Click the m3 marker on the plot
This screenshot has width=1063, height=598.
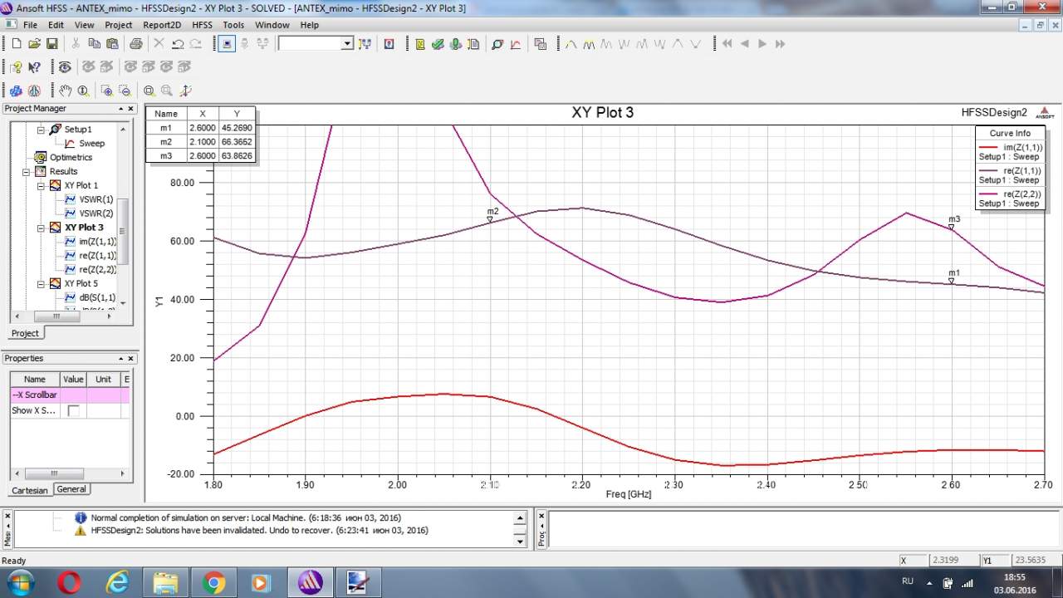click(x=952, y=227)
